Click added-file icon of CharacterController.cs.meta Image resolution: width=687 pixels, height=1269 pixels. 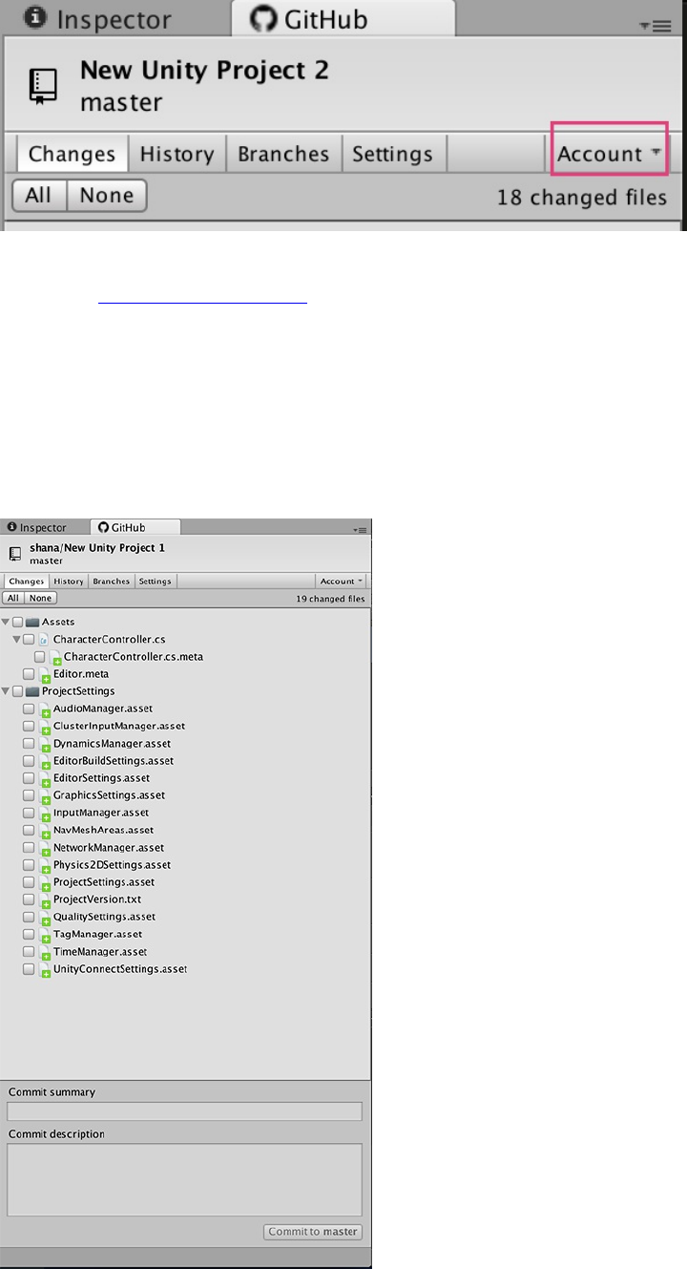click(56, 657)
